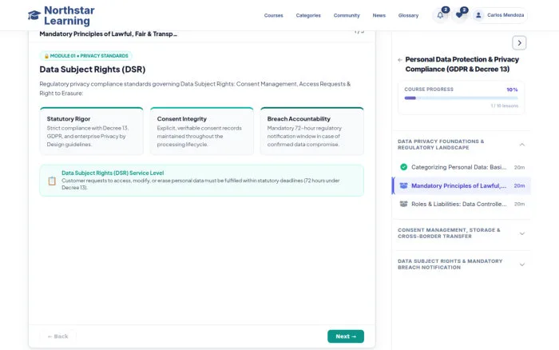Click the Back button
The height and width of the screenshot is (350, 559).
click(x=57, y=336)
